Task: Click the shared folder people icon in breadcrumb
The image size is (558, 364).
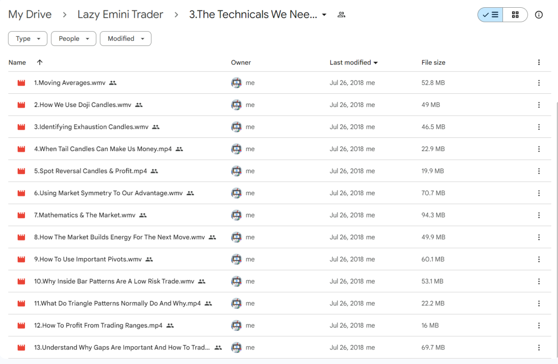Action: [341, 15]
